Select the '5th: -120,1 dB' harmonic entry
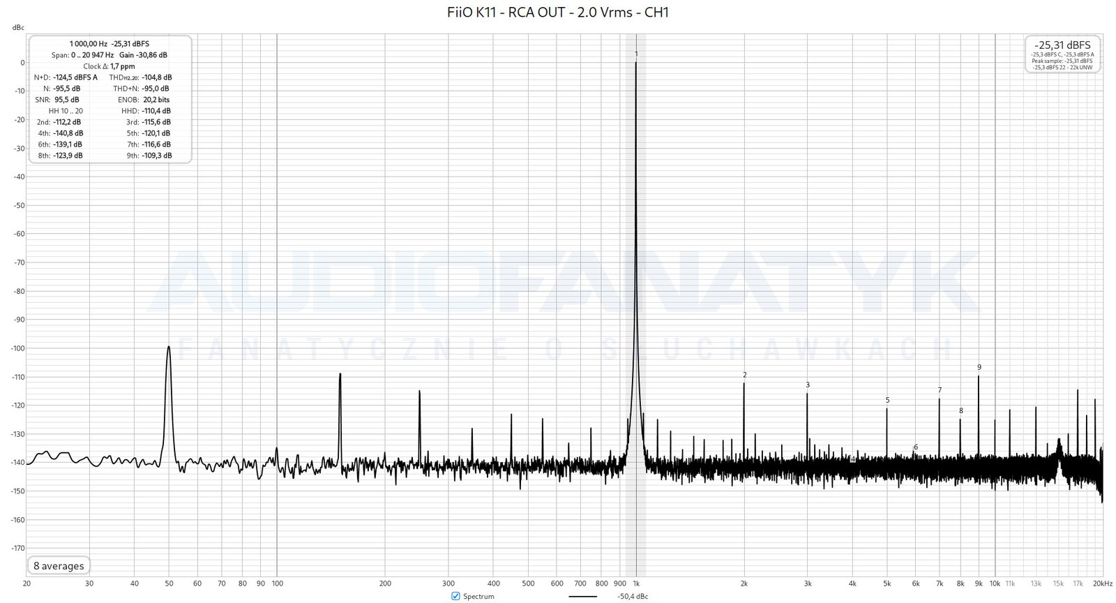 point(149,133)
